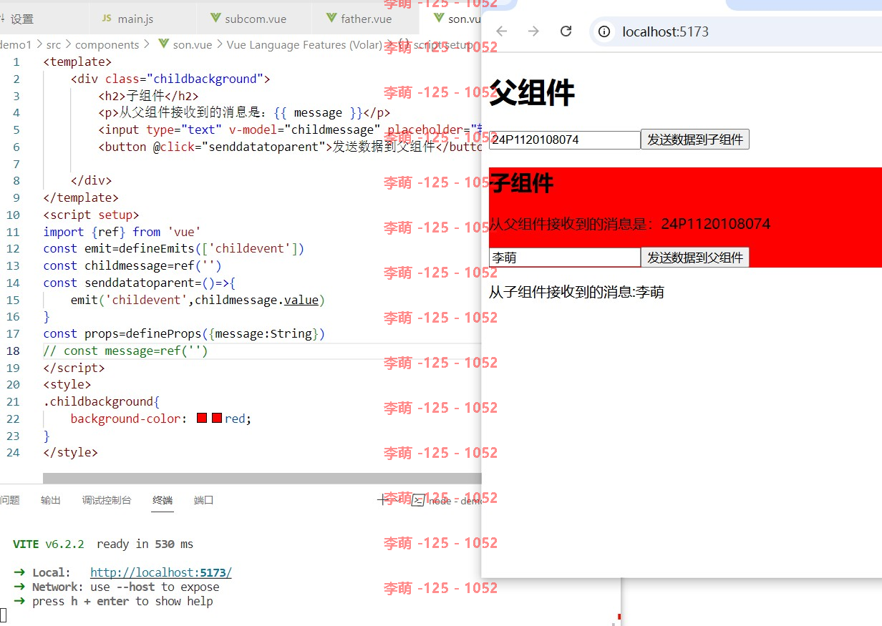Screen dimensions: 882x626
Task: Click line number 18 in the gutter
Action: point(14,351)
